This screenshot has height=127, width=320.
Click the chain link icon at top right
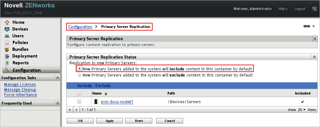tap(307, 26)
